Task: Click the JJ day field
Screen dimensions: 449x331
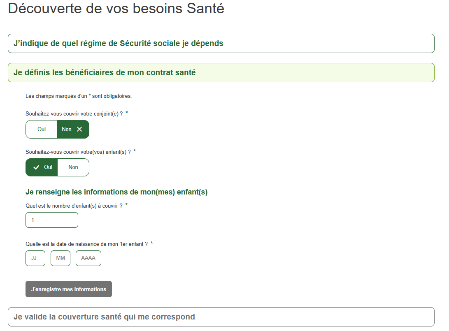Action: [35, 258]
